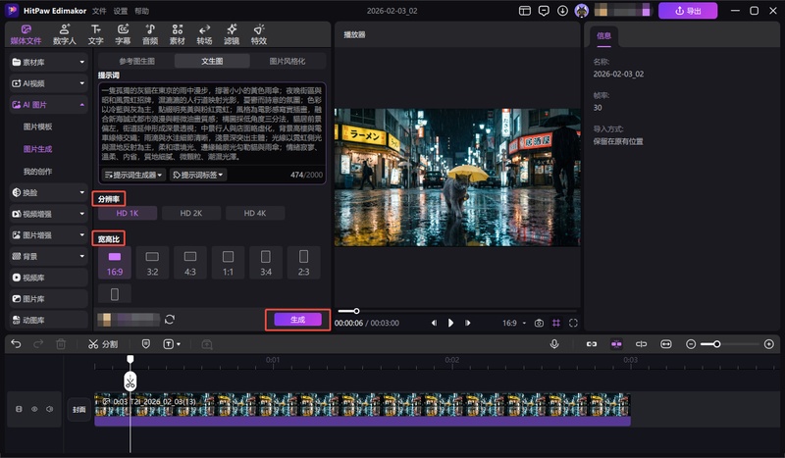Click the purple 生成 generate button
Image resolution: width=785 pixels, height=458 pixels.
click(x=297, y=319)
